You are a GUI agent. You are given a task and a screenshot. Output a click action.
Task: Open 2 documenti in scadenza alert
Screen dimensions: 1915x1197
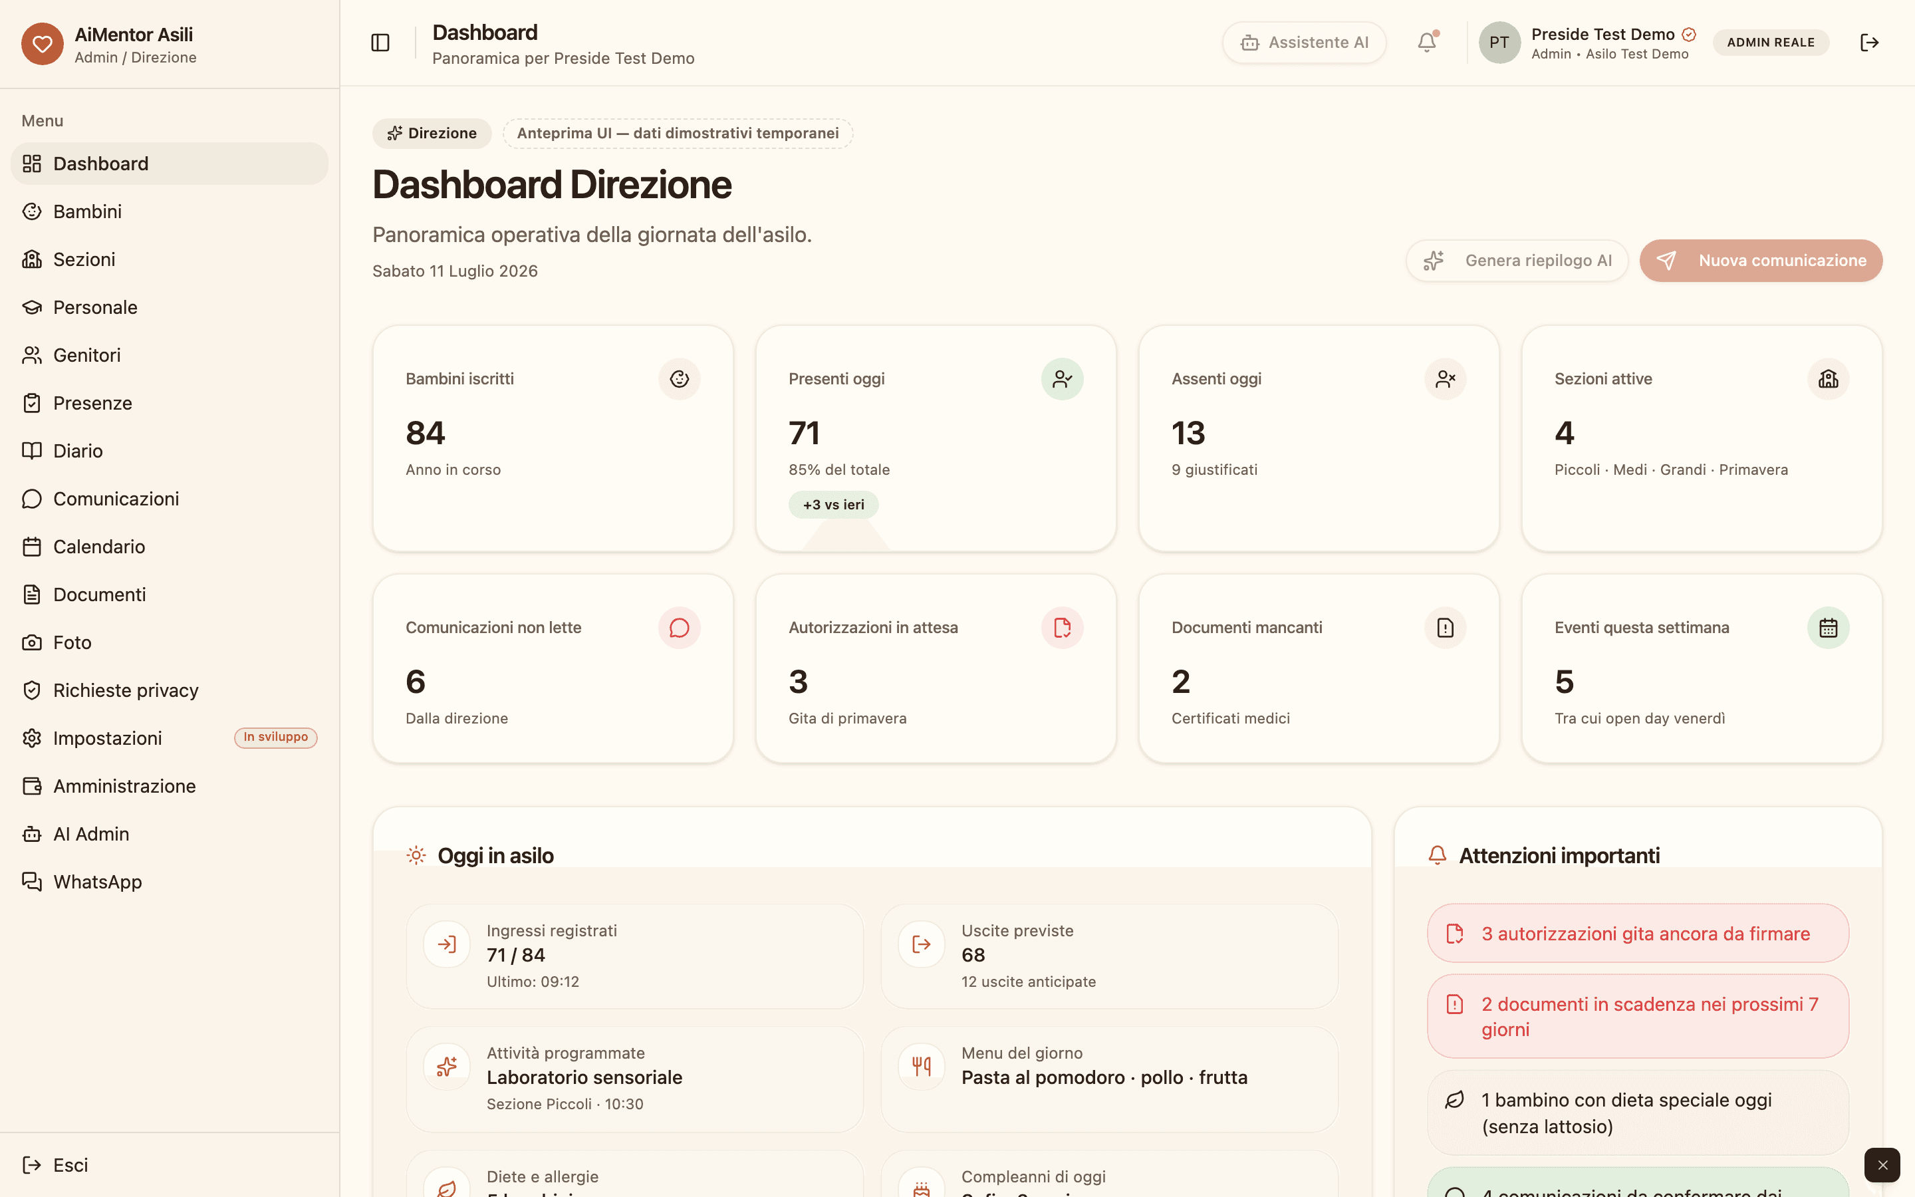click(x=1638, y=1017)
